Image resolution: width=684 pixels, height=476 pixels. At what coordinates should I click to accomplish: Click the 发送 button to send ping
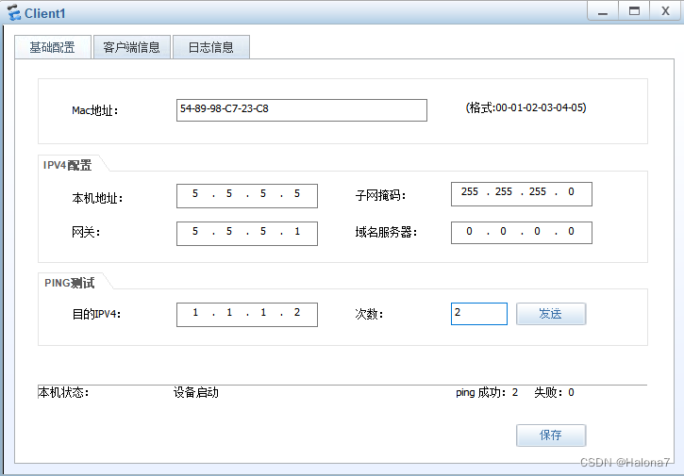[x=551, y=314]
